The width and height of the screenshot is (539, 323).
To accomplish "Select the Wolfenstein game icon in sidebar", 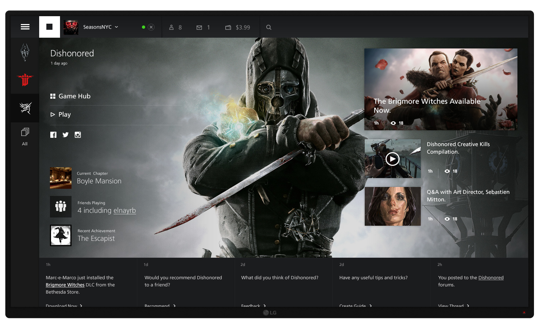I will (25, 80).
